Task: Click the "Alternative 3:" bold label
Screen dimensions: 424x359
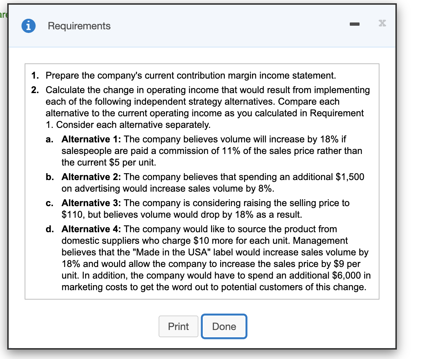Action: 91,203
